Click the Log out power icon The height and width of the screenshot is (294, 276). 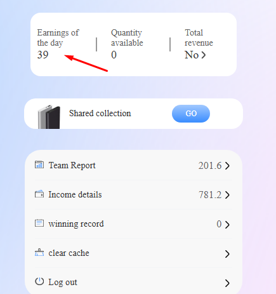pyautogui.click(x=39, y=281)
